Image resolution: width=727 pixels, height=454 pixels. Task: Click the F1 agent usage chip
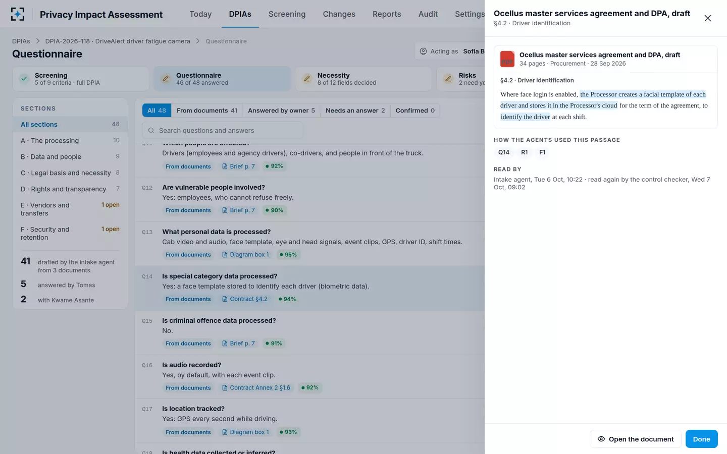point(542,152)
